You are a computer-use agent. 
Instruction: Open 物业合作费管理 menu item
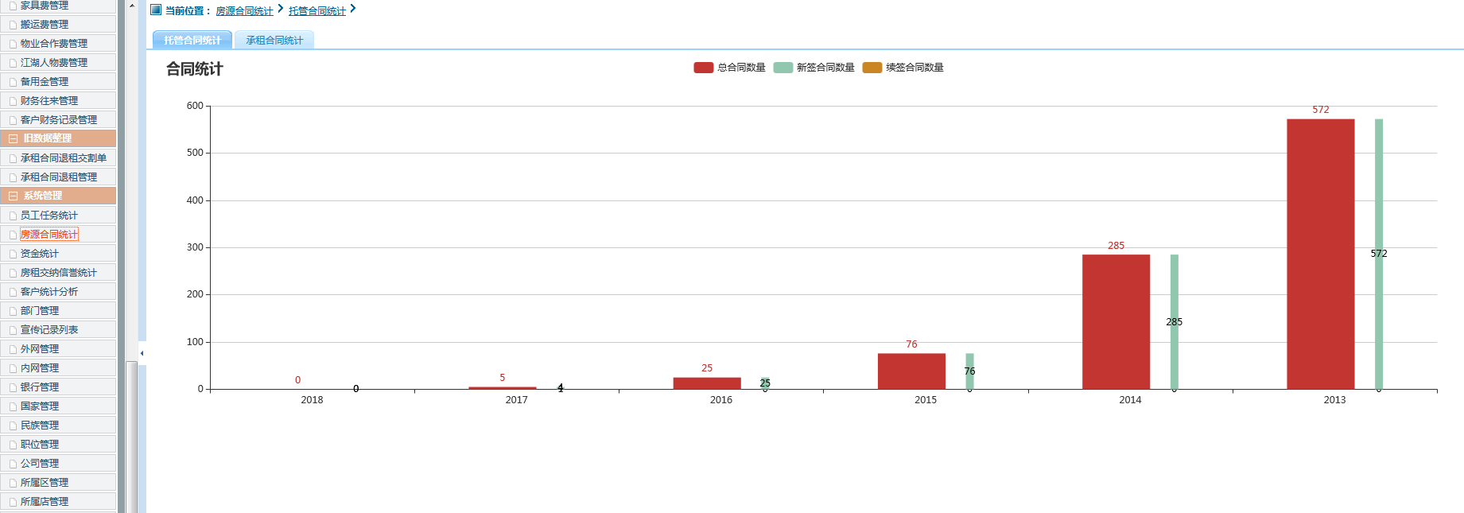[58, 44]
